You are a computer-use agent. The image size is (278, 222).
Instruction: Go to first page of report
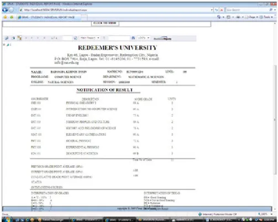[26, 38]
